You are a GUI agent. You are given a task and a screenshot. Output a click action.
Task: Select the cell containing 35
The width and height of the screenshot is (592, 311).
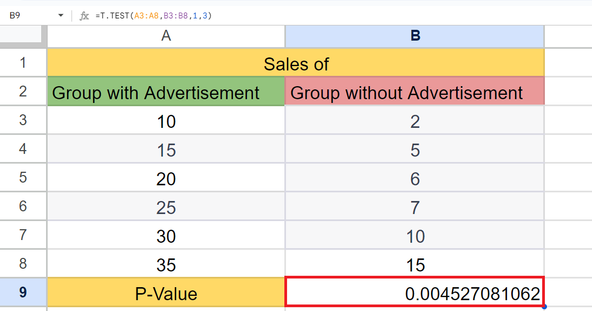pyautogui.click(x=166, y=263)
